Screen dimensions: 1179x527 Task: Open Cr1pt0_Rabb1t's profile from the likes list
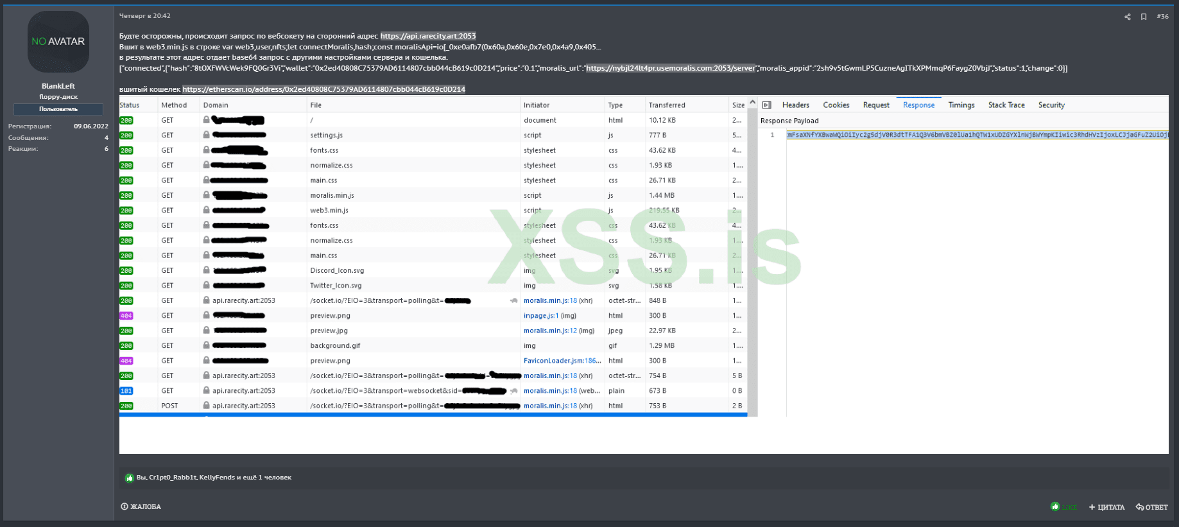click(172, 478)
